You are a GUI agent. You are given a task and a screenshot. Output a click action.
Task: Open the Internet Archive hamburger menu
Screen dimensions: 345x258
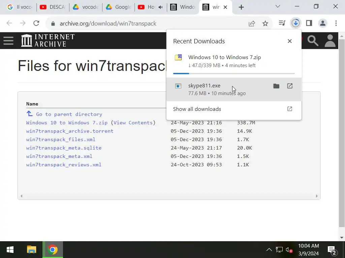(8, 41)
